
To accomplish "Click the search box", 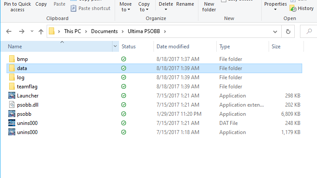I will point(309,31).
